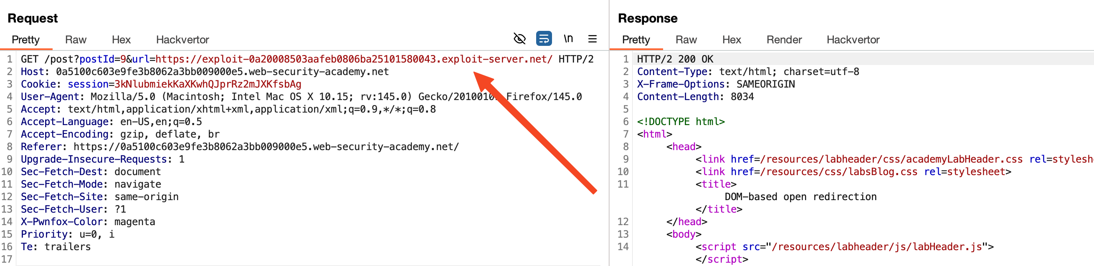Click the Referer header URL
The width and height of the screenshot is (1094, 266).
266,147
